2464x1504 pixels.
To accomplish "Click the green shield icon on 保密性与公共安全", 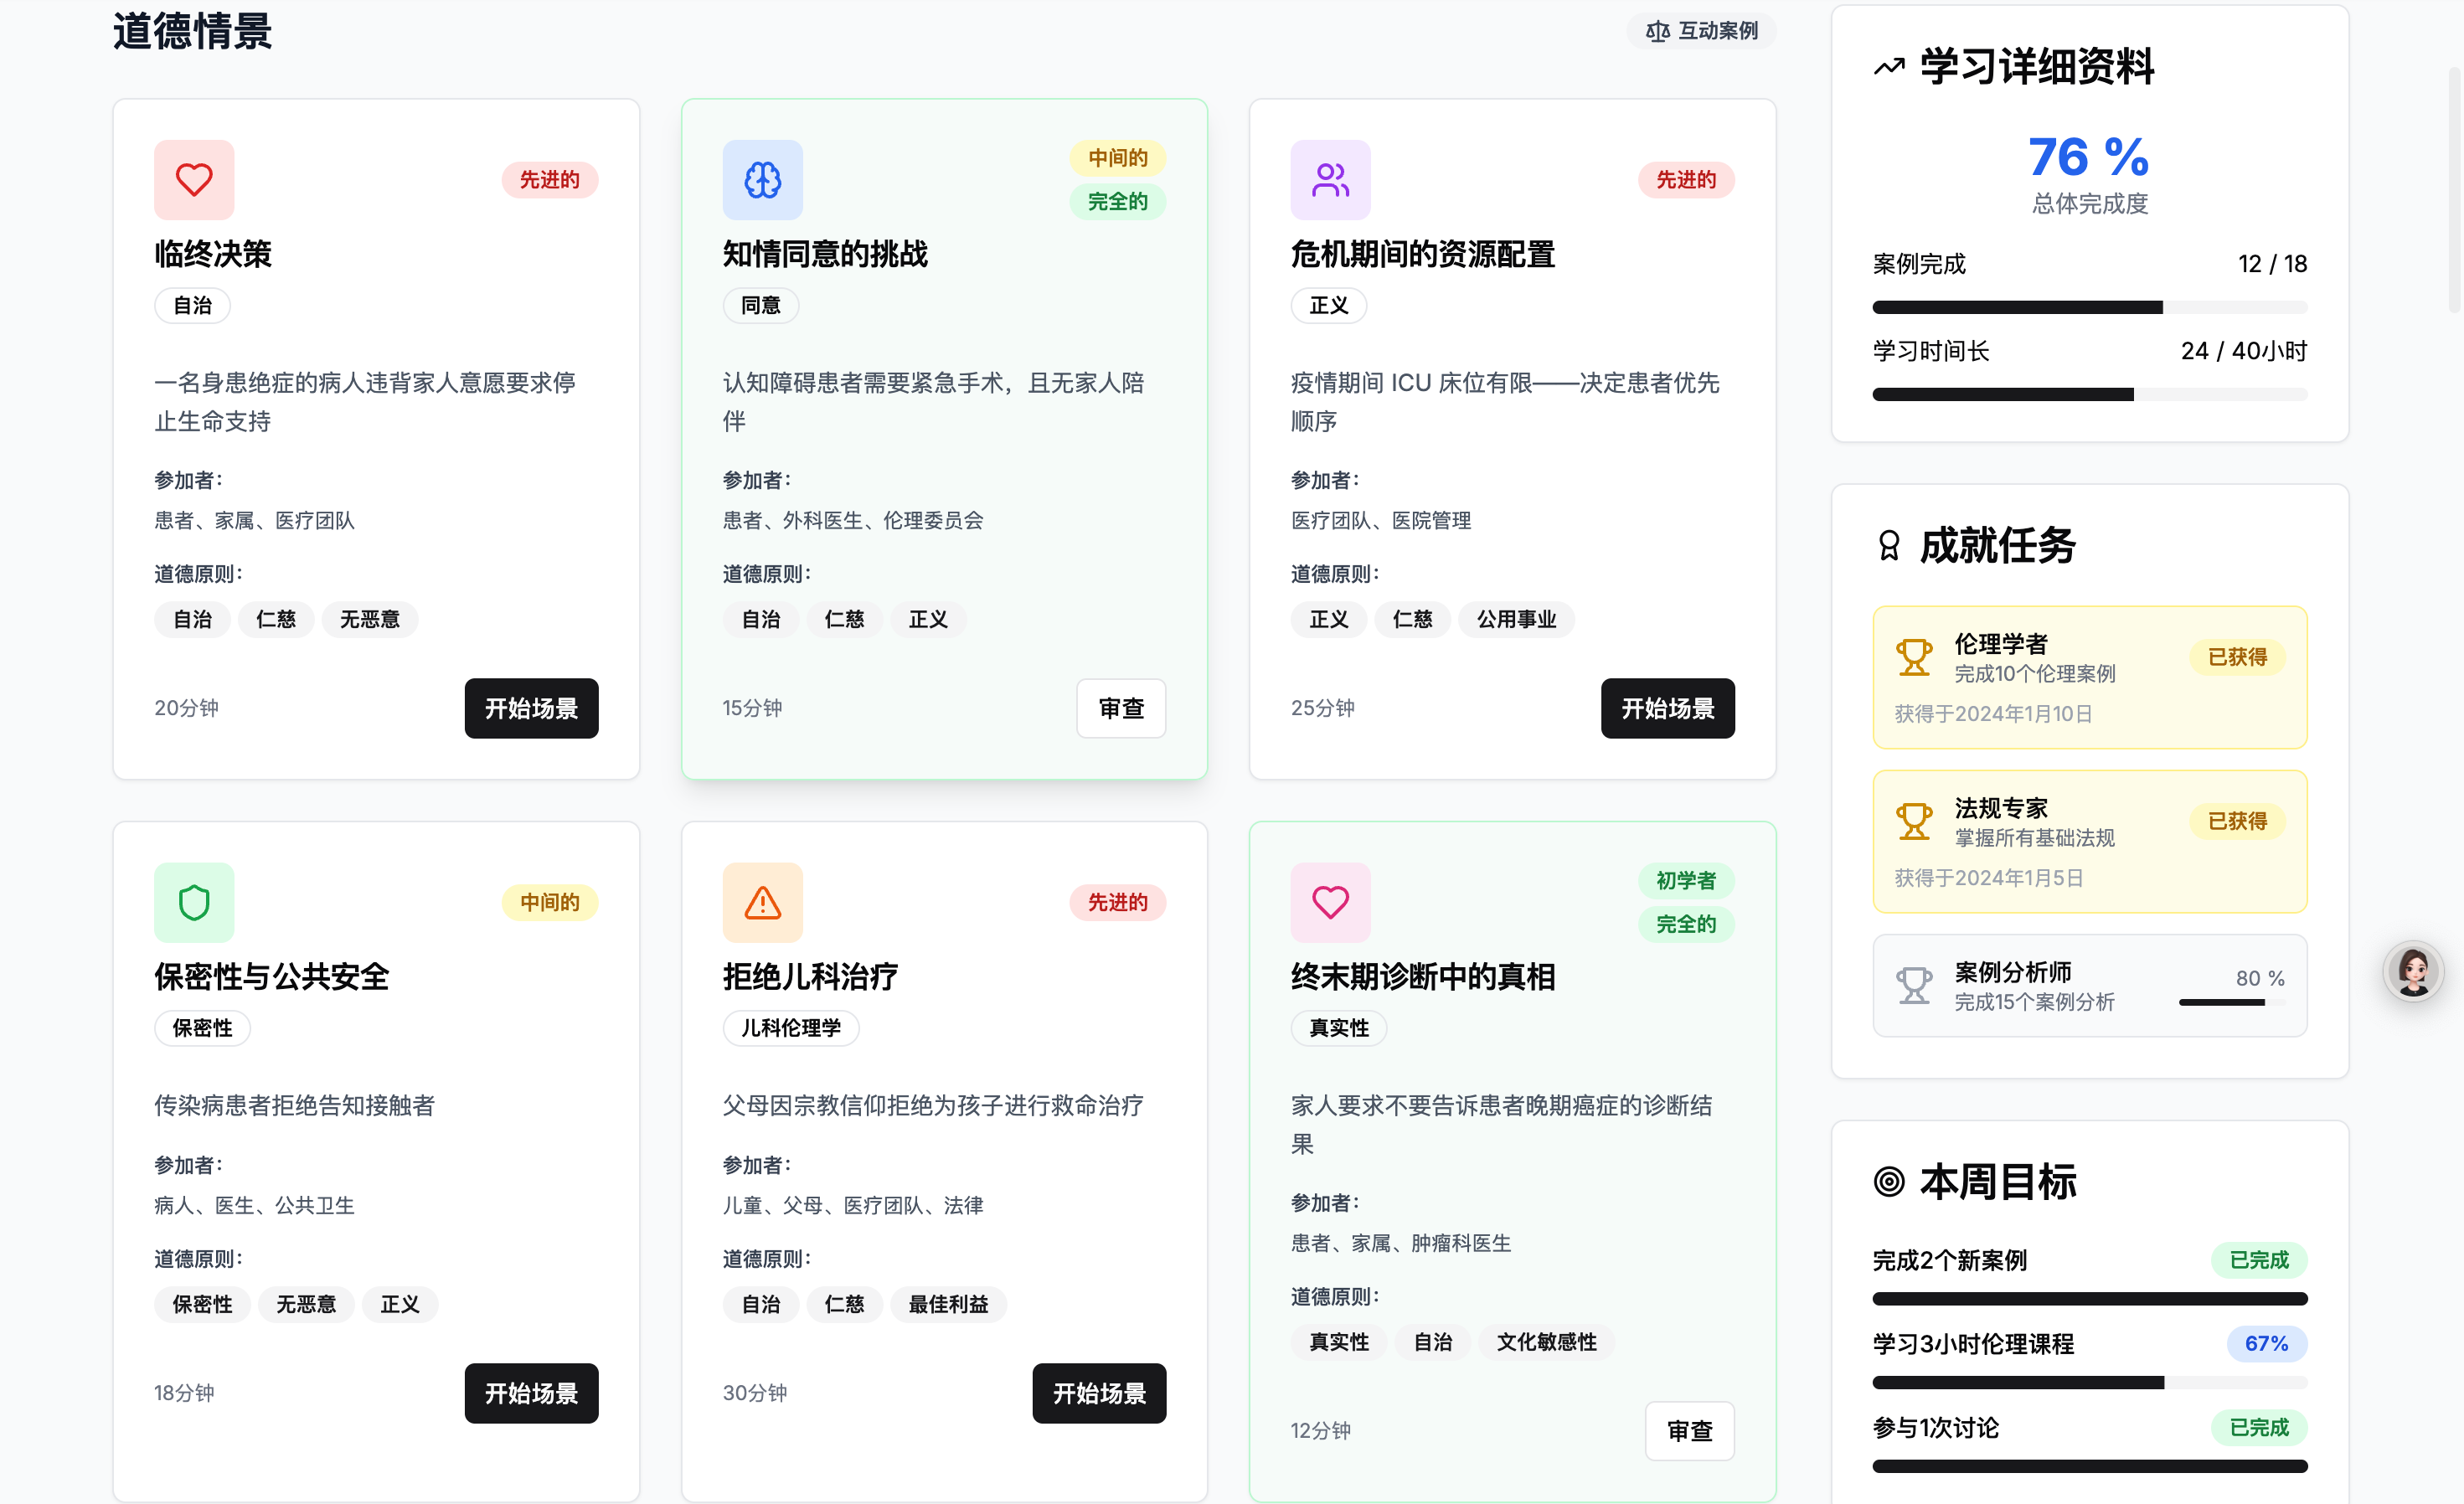I will point(194,902).
